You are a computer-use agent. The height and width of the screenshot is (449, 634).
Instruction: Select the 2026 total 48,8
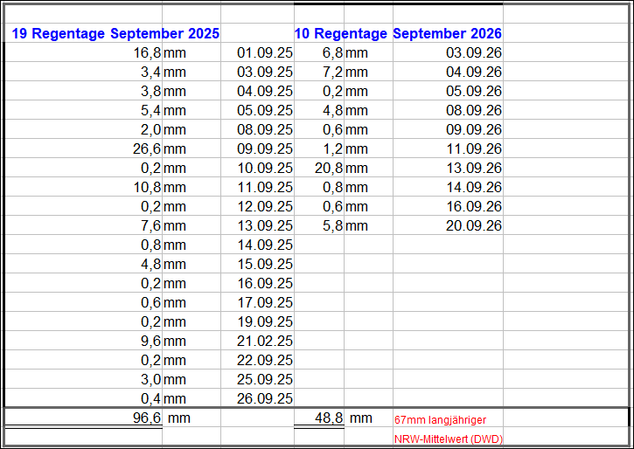tap(329, 418)
